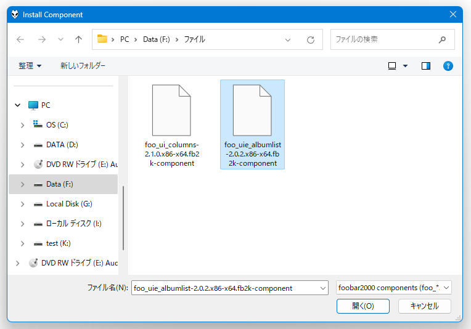Click navigation pane scrollbar

(x=123, y=218)
